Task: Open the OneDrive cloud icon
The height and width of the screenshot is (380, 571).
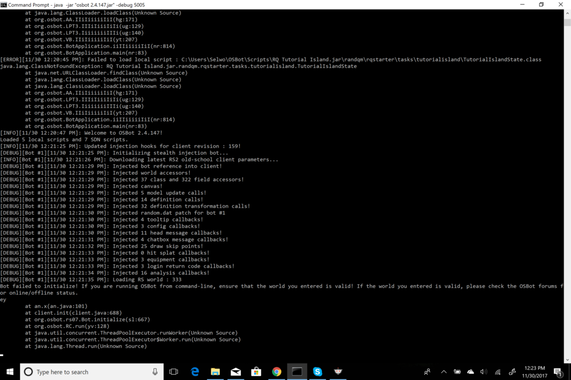Action: pos(471,371)
